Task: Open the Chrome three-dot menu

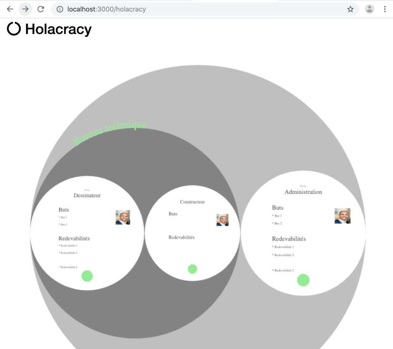Action: [x=385, y=9]
